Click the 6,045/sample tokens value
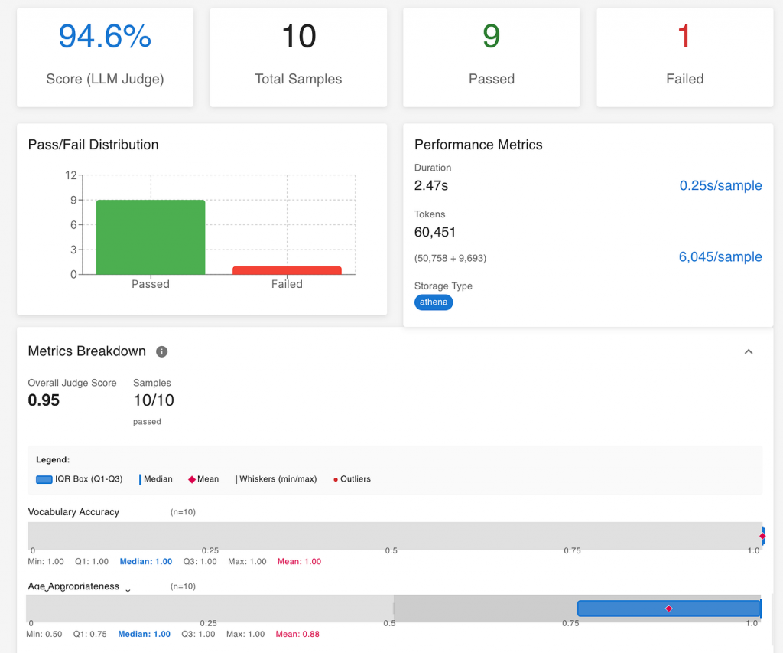Screen dimensions: 783x653 [x=720, y=256]
